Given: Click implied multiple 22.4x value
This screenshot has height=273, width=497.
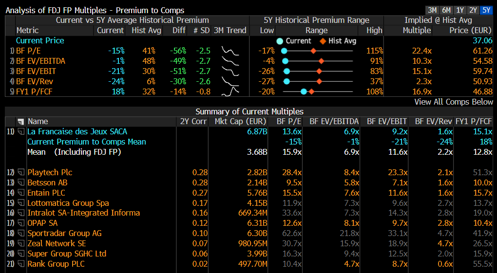Looking at the screenshot, I should coord(422,51).
